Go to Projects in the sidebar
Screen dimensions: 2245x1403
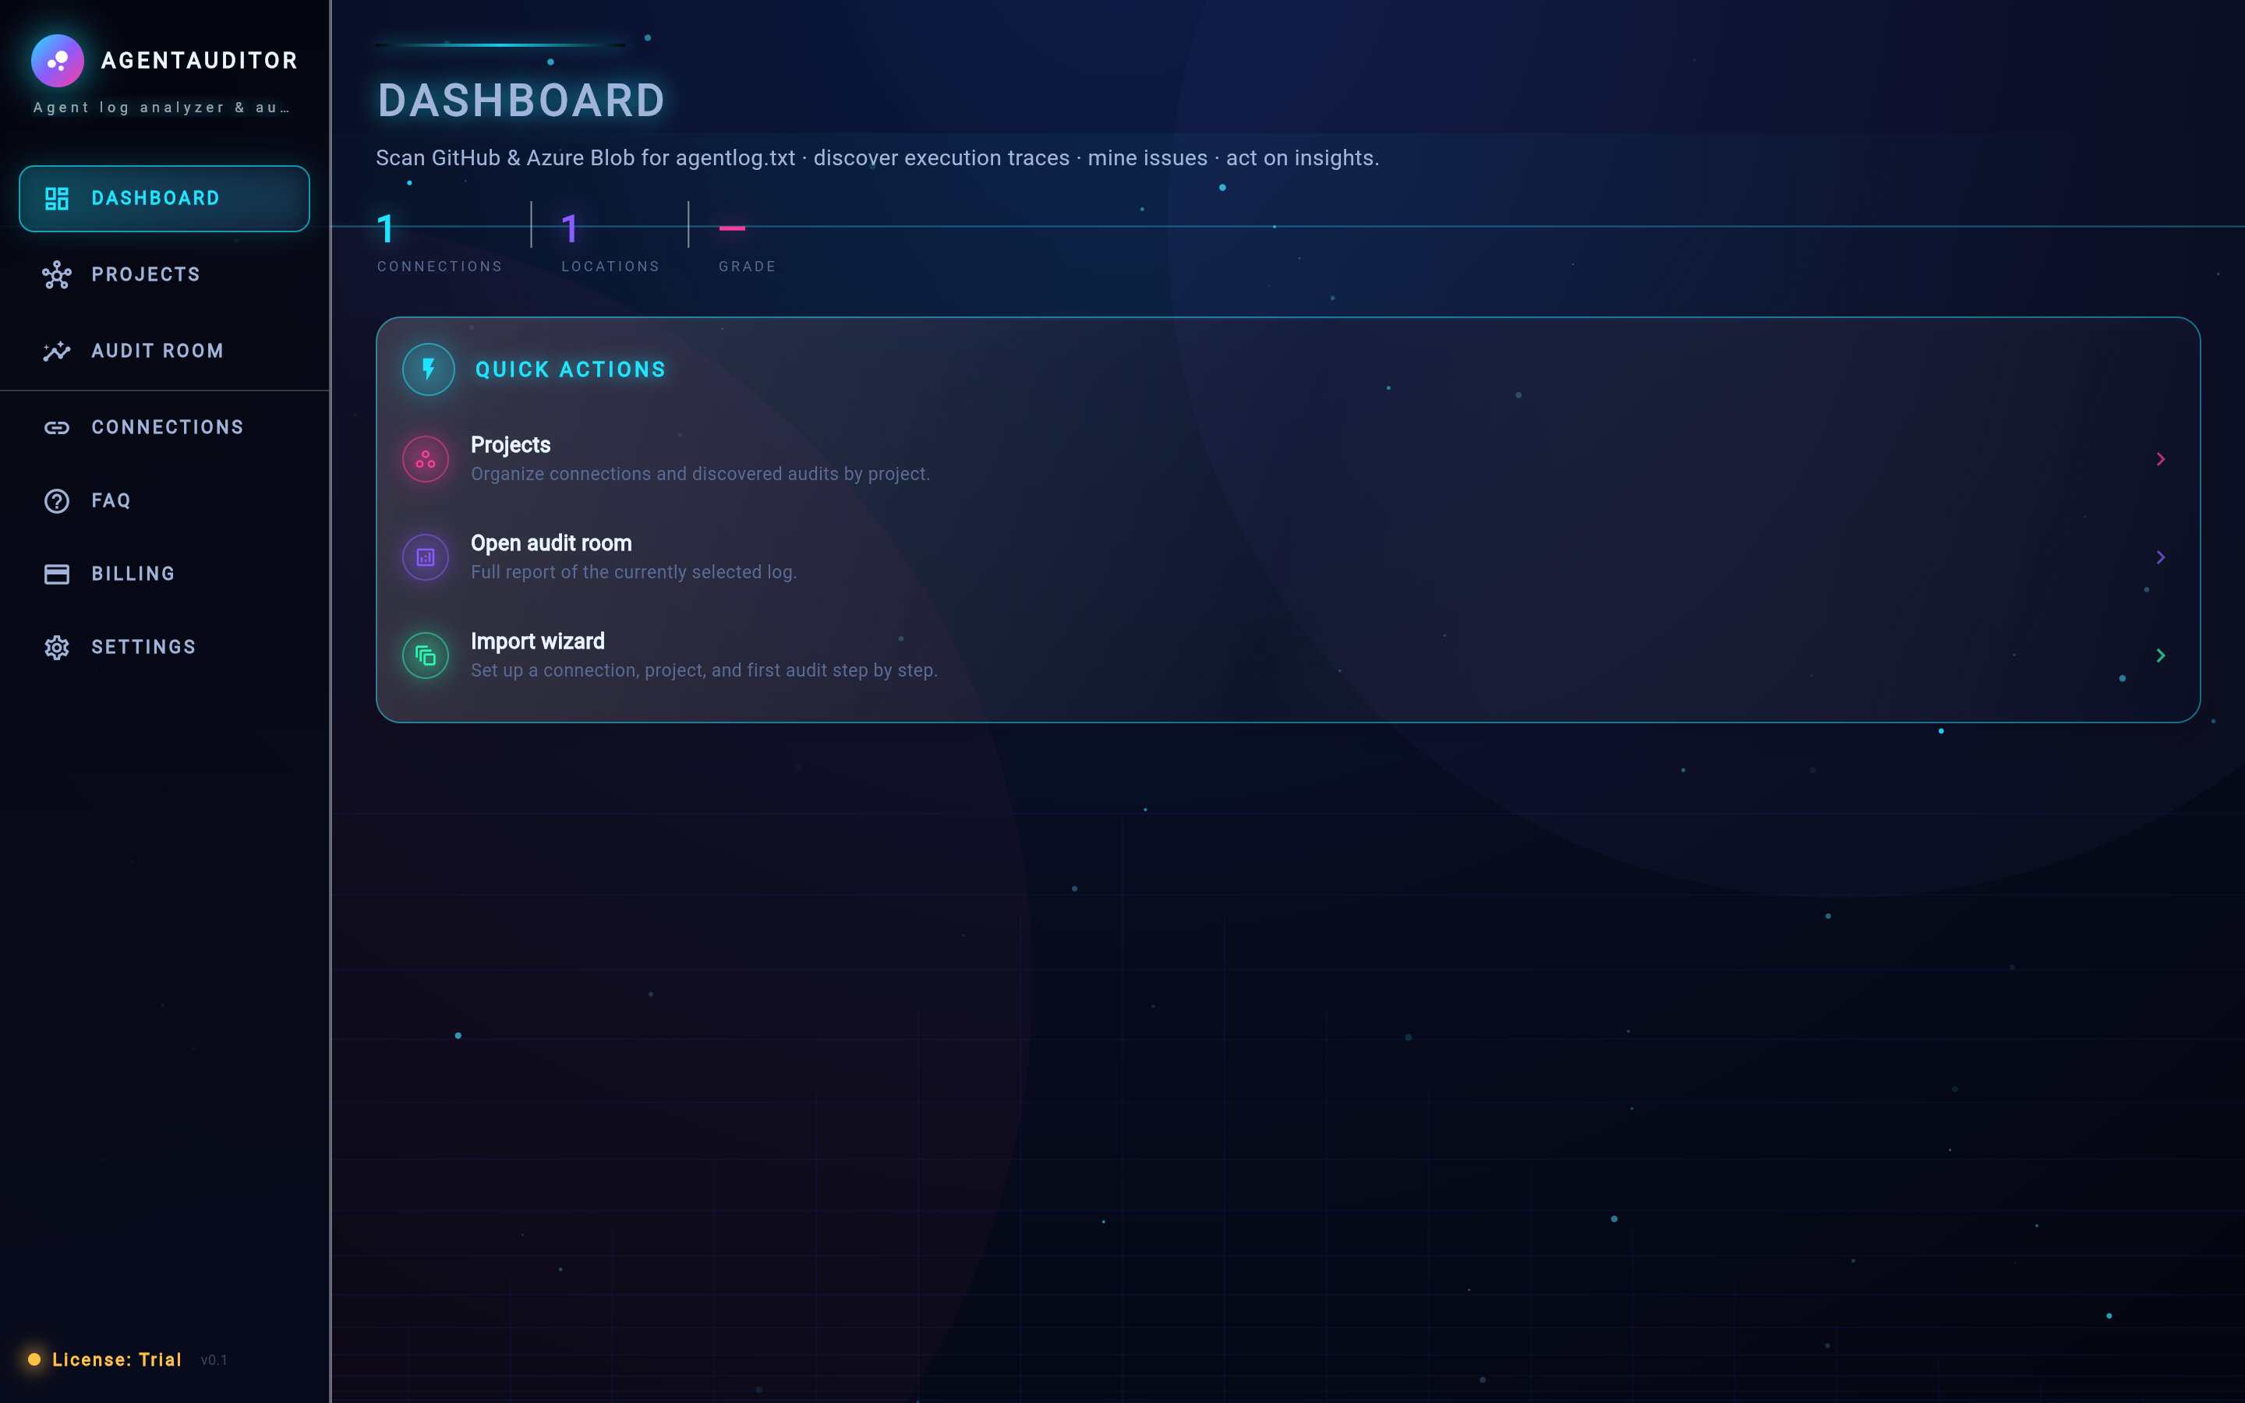[x=164, y=274]
